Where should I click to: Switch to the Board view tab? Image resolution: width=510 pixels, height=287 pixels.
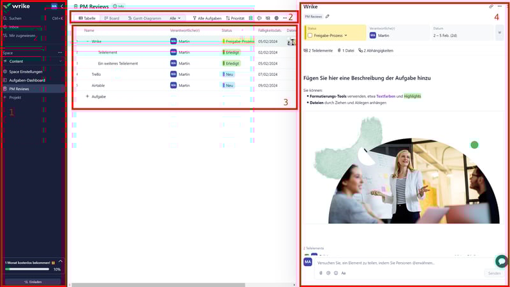pyautogui.click(x=112, y=18)
